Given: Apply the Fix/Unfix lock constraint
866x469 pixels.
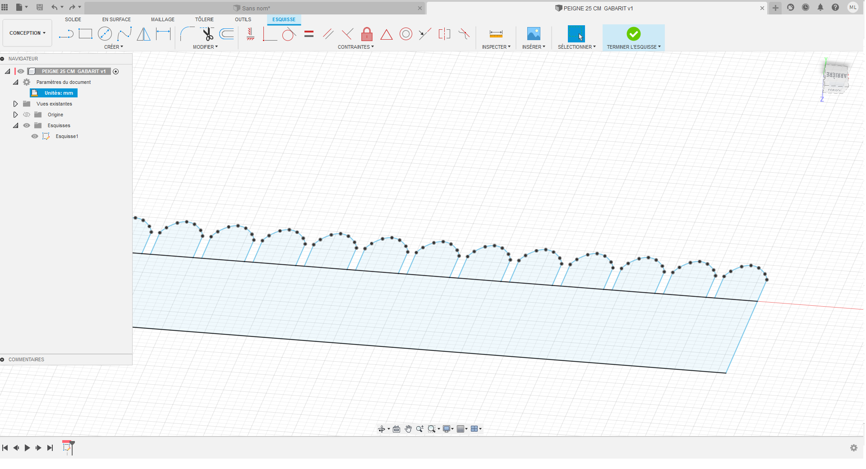Looking at the screenshot, I should (x=367, y=34).
